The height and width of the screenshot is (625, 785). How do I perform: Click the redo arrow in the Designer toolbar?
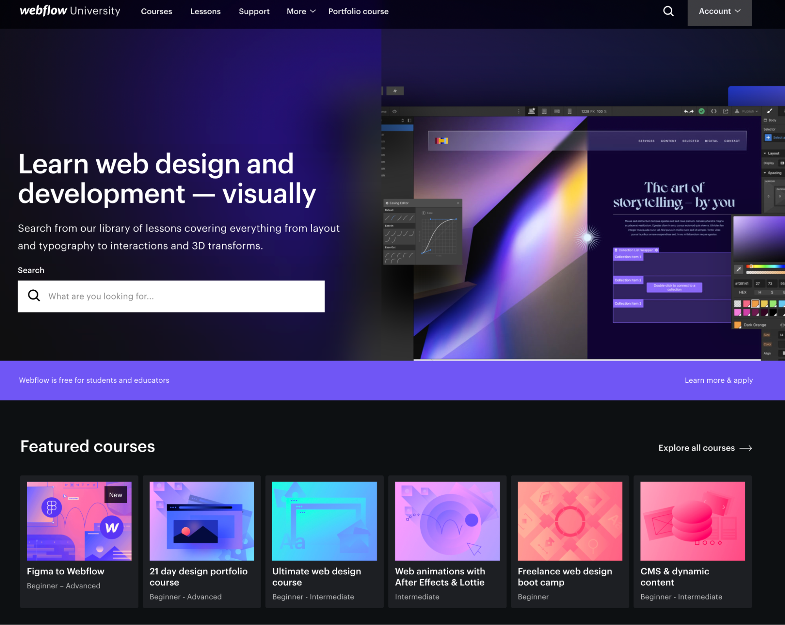tap(691, 111)
